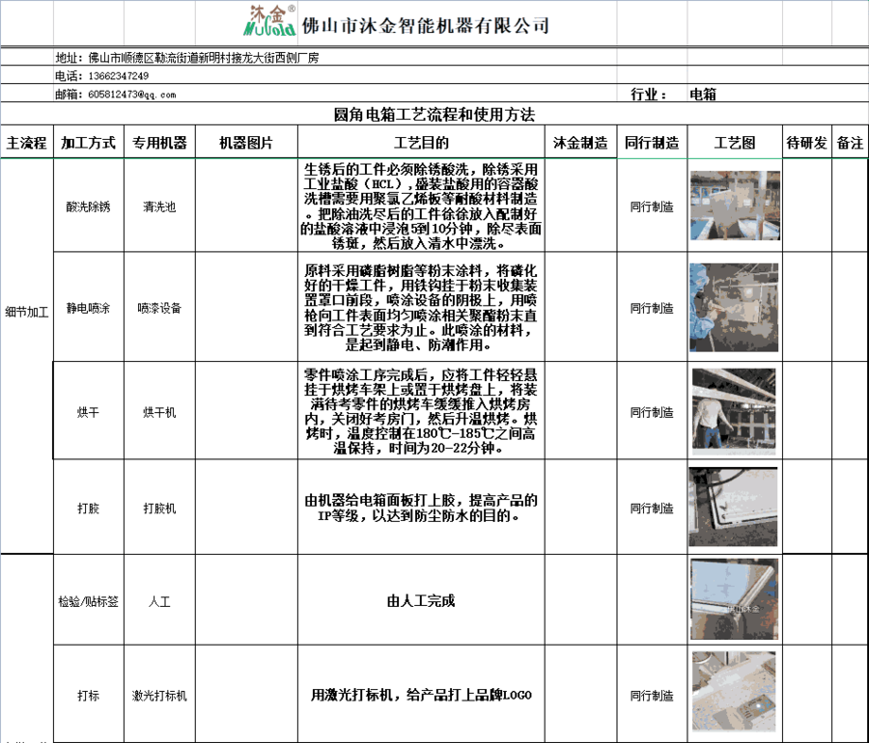
Task: Click the 激光打标机 machine cell
Action: point(158,696)
